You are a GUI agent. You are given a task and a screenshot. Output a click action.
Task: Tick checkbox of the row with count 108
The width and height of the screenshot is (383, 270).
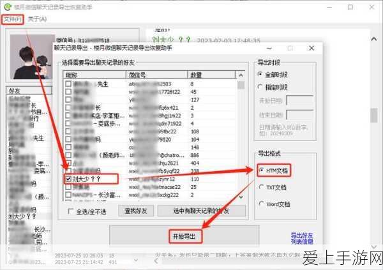pos(68,131)
